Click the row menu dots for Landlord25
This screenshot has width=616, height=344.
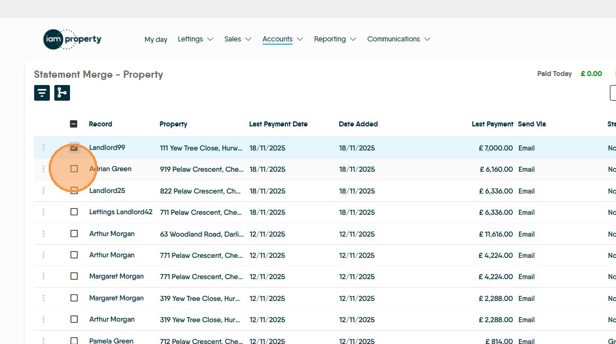click(44, 191)
